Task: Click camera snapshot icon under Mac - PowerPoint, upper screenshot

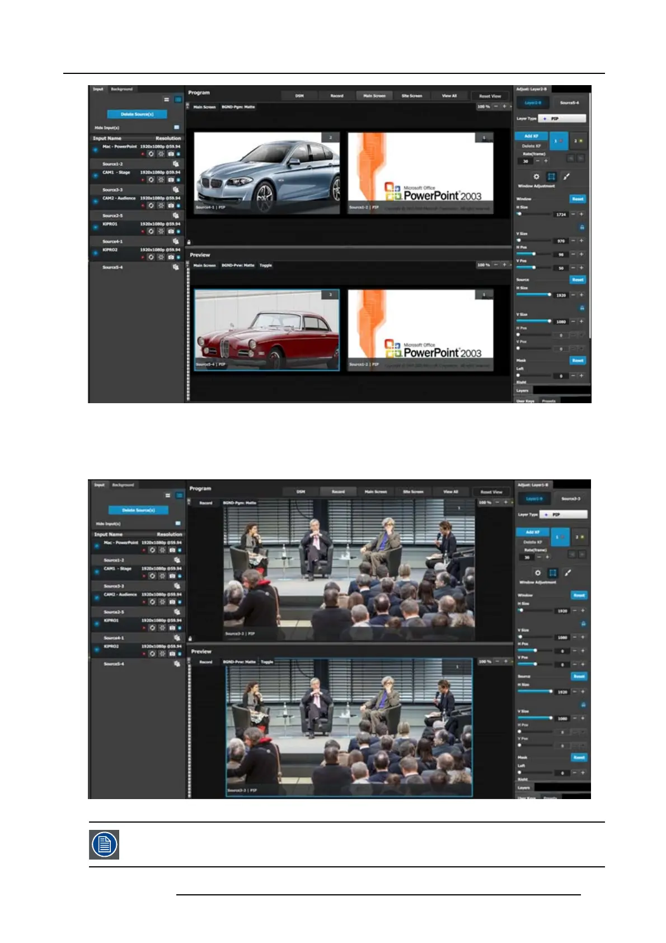Action: pos(171,154)
